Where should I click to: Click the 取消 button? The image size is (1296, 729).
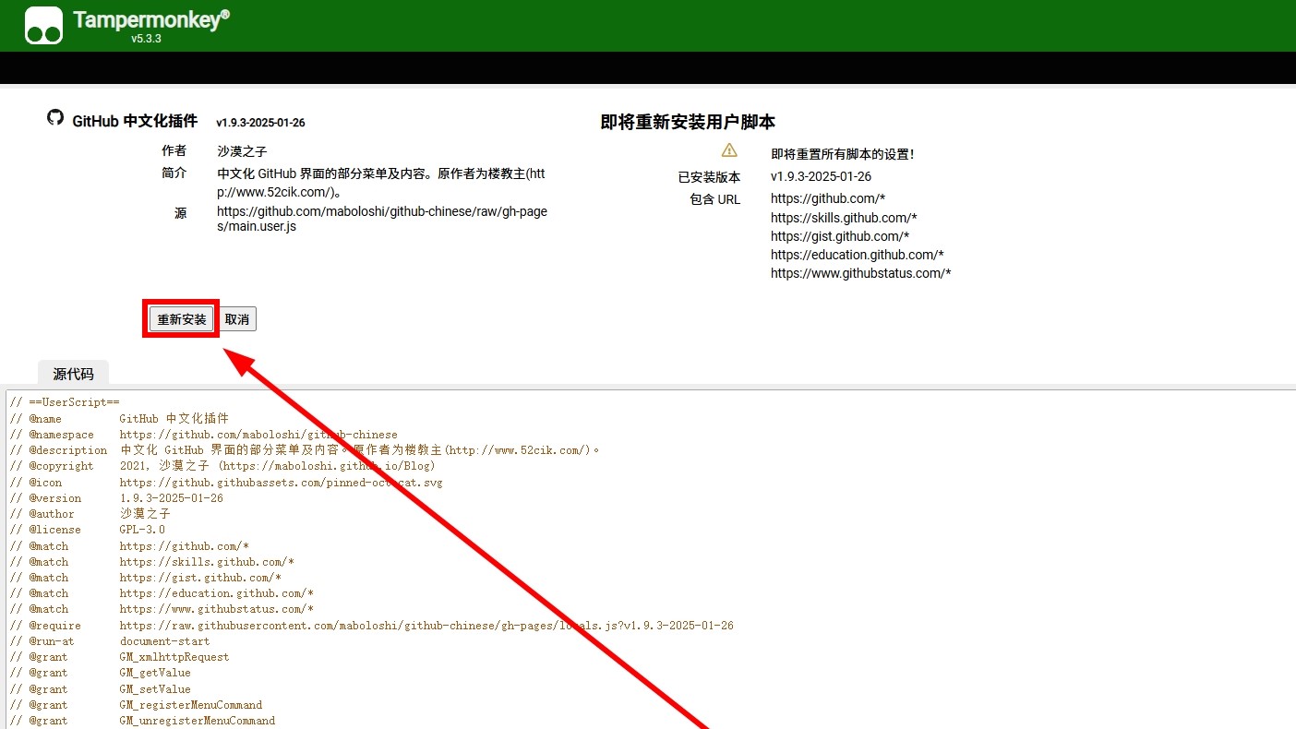tap(237, 319)
